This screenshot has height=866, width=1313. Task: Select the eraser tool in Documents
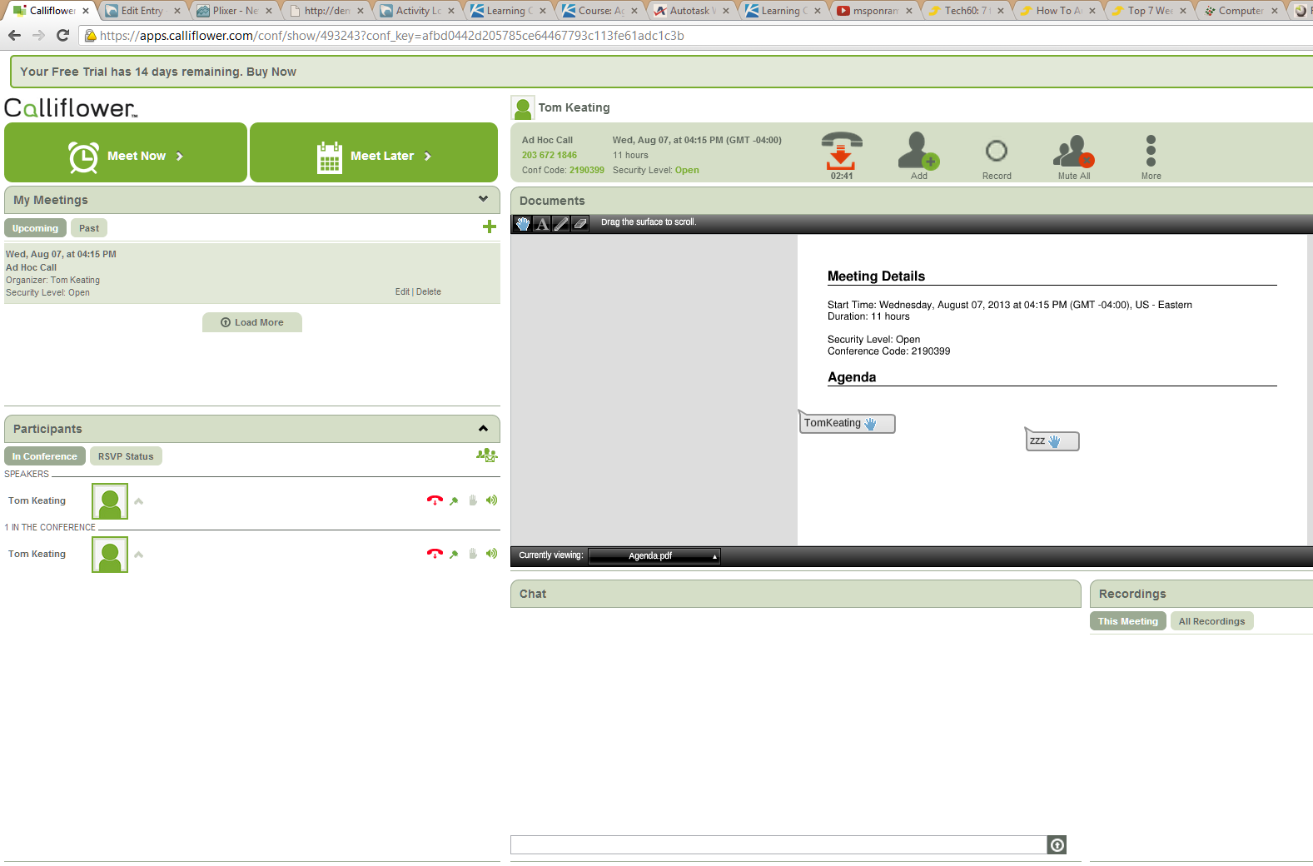point(580,223)
